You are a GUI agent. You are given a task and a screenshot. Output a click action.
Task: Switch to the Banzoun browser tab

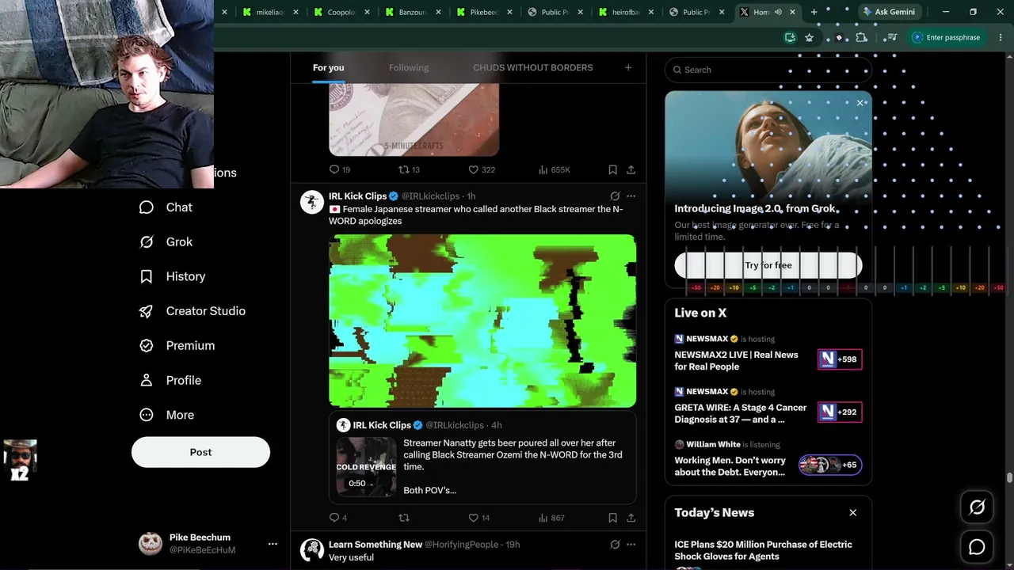click(413, 12)
